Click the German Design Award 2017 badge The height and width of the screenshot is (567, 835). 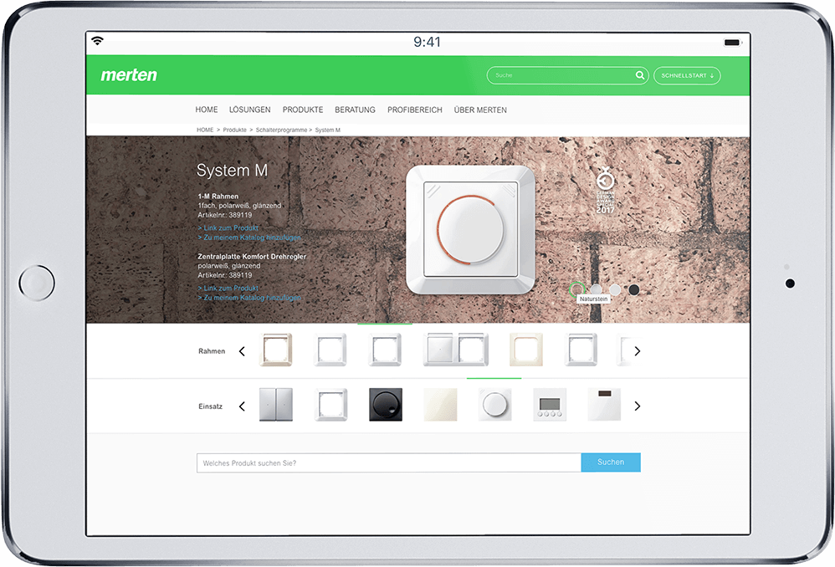point(605,190)
